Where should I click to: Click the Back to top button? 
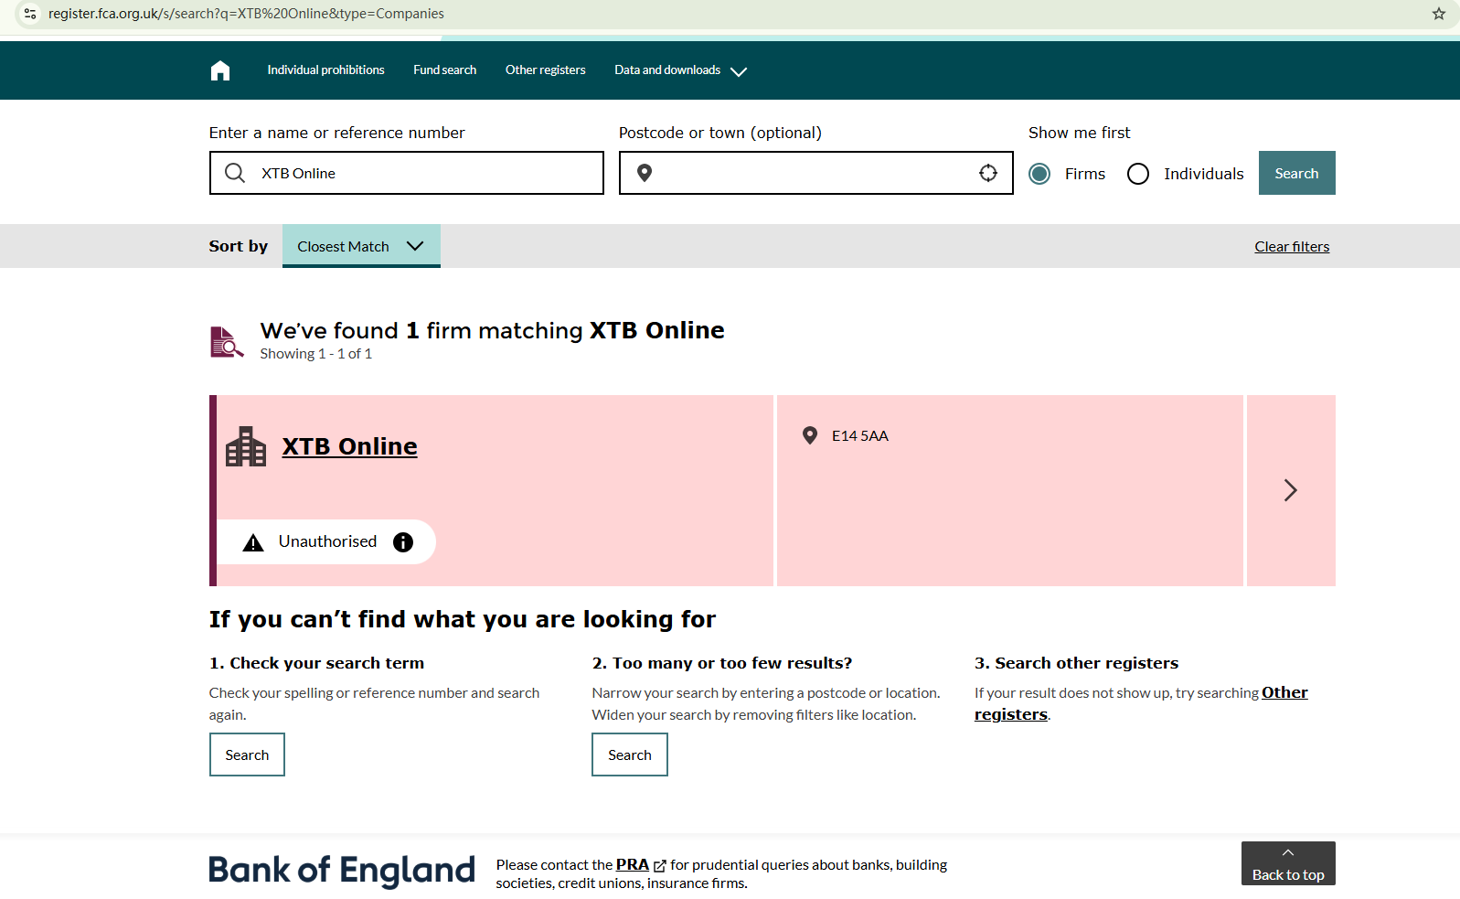click(1288, 863)
